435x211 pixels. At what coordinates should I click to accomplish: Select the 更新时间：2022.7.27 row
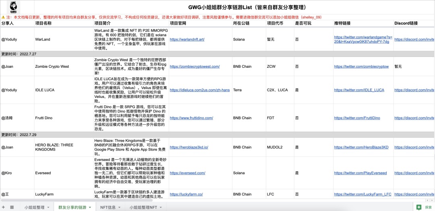(x=217, y=54)
